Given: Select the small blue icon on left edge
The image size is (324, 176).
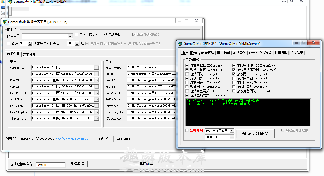Looking at the screenshot, I should tap(3, 7).
